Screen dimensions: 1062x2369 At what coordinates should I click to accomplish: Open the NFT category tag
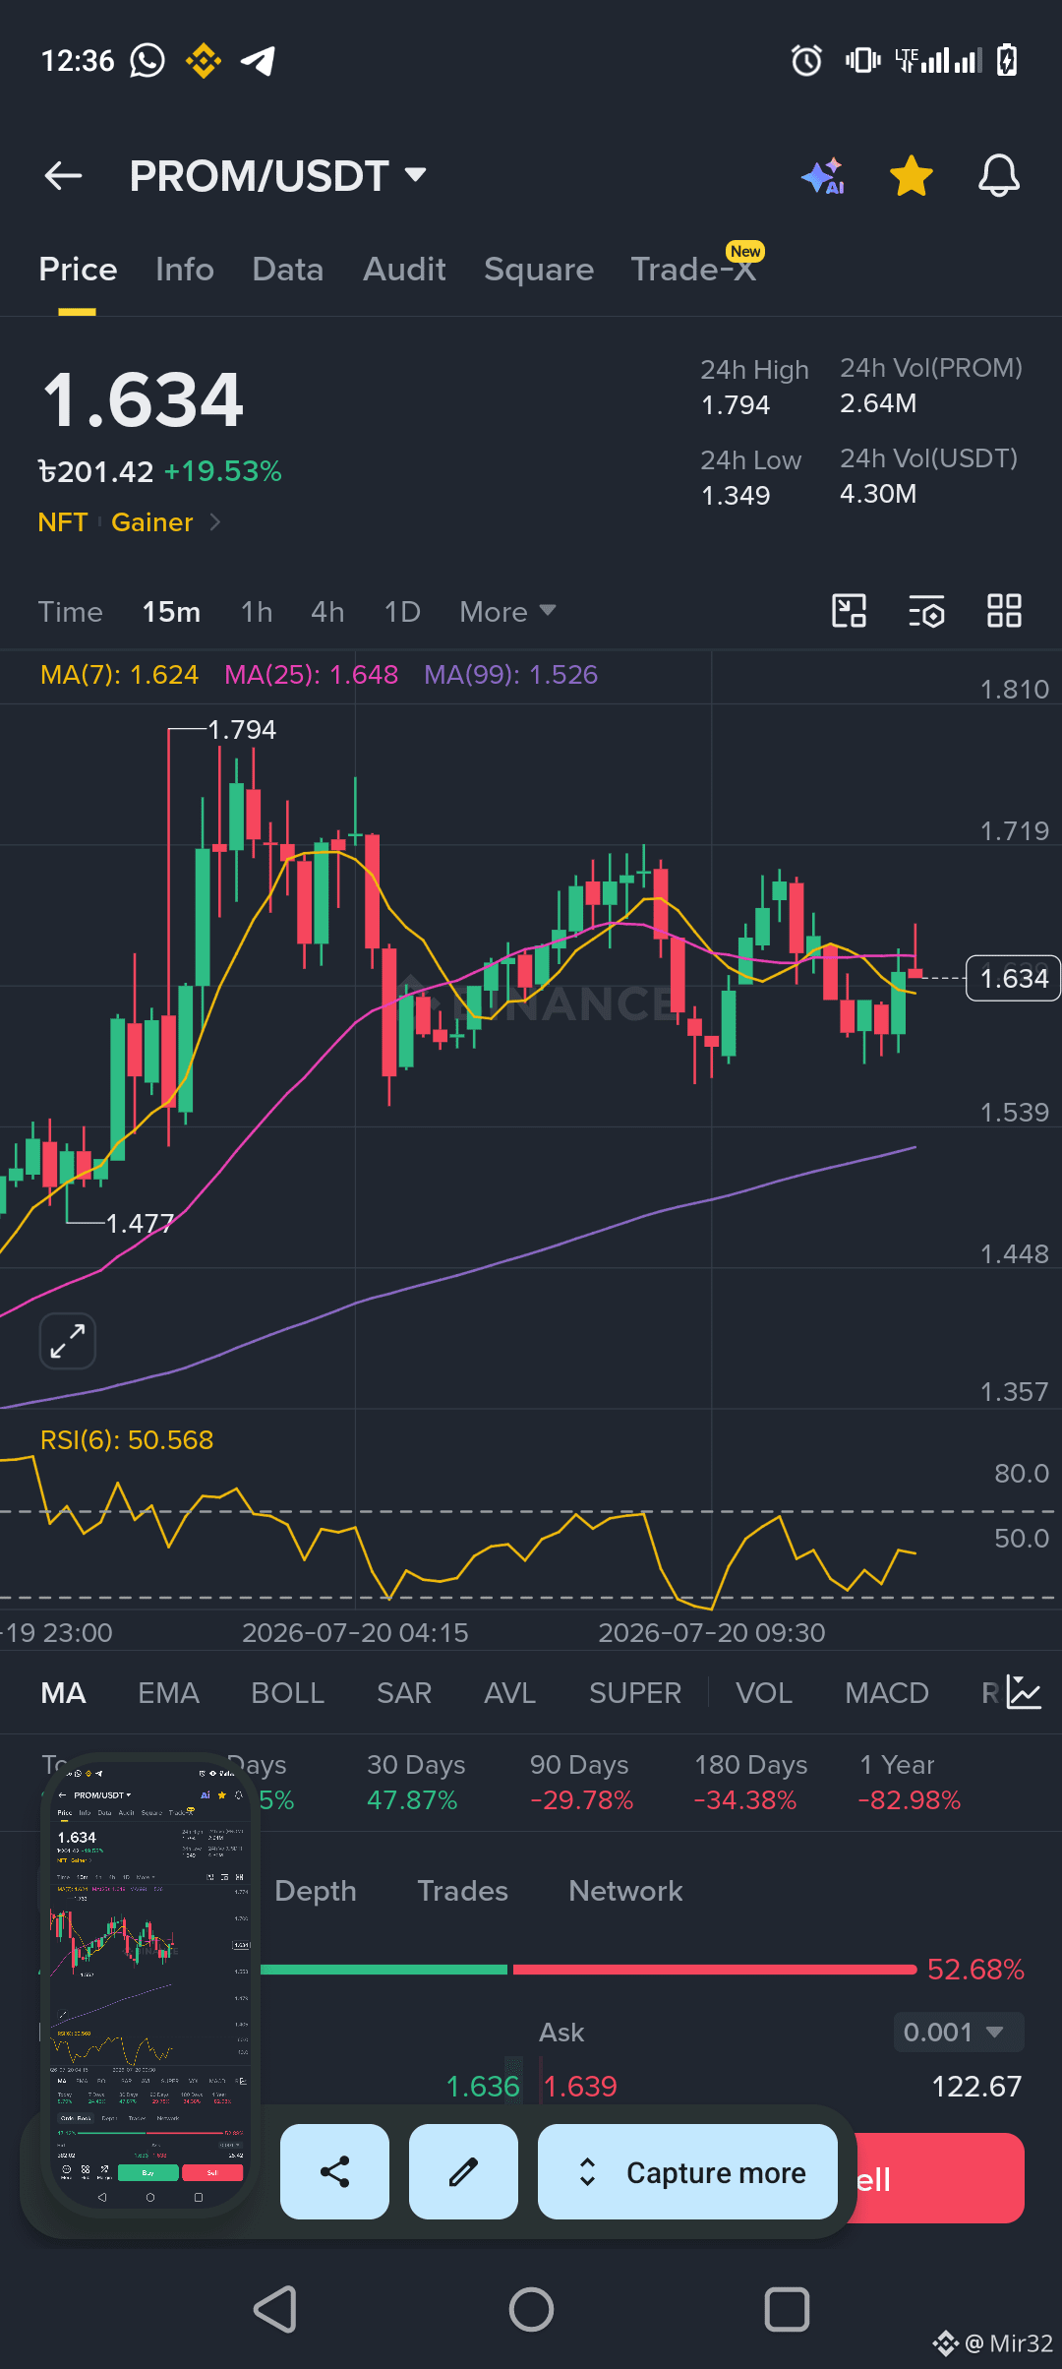63,522
